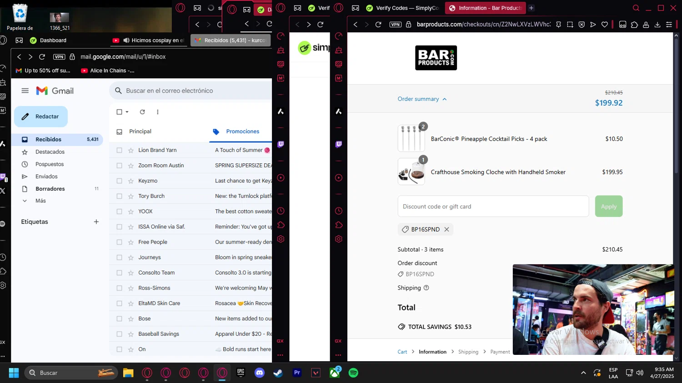Click the pinboard pin icon in address bar
The width and height of the screenshot is (682, 383).
(x=558, y=25)
